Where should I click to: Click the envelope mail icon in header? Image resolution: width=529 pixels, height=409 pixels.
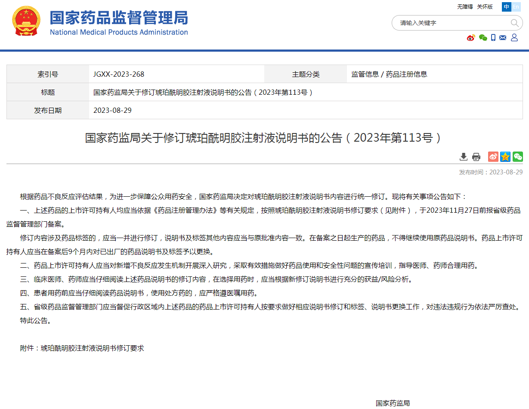click(503, 38)
